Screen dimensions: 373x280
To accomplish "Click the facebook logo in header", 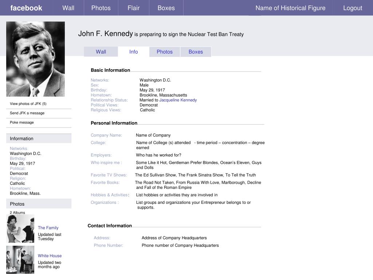I will coord(26,8).
